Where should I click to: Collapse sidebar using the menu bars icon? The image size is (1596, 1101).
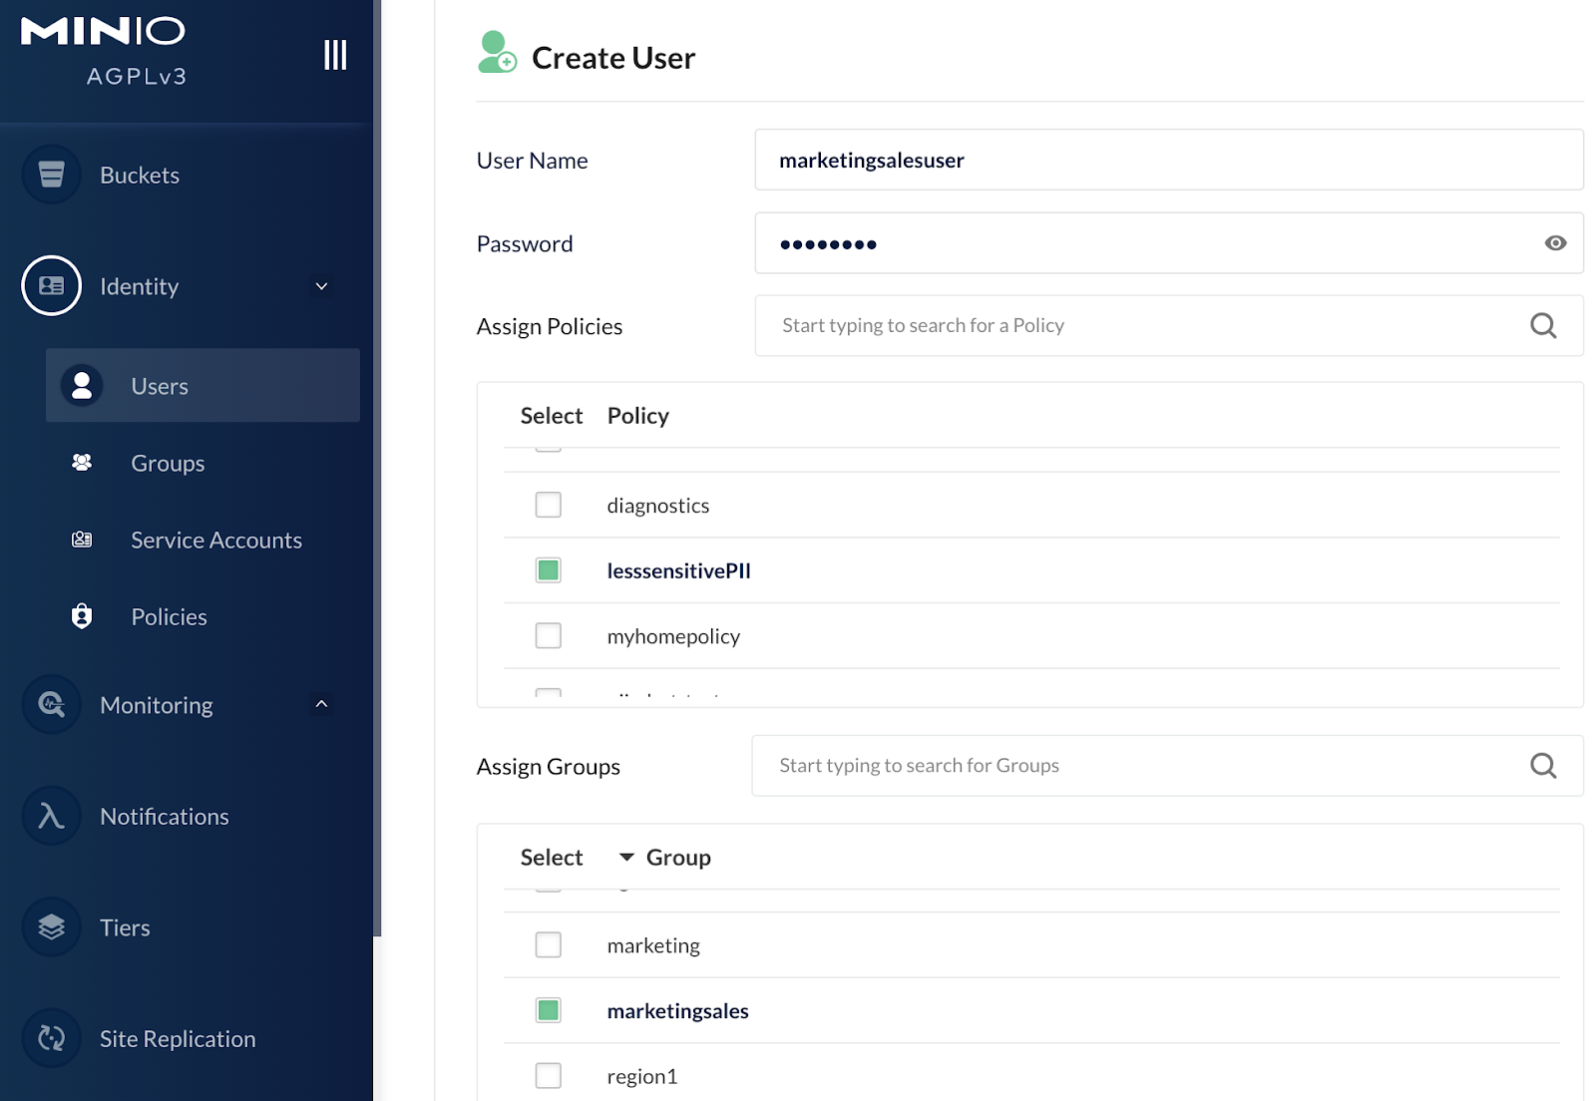click(x=335, y=55)
